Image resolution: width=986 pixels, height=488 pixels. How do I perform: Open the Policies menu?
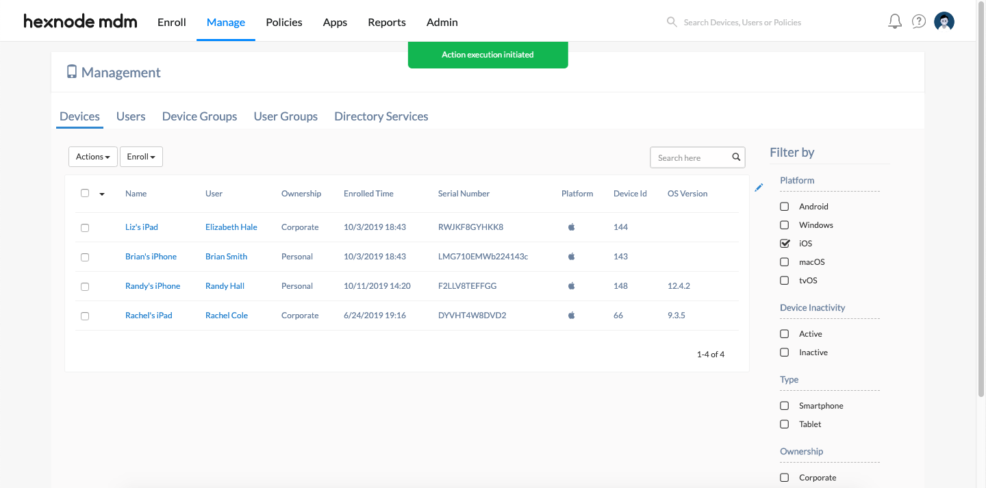click(x=284, y=22)
